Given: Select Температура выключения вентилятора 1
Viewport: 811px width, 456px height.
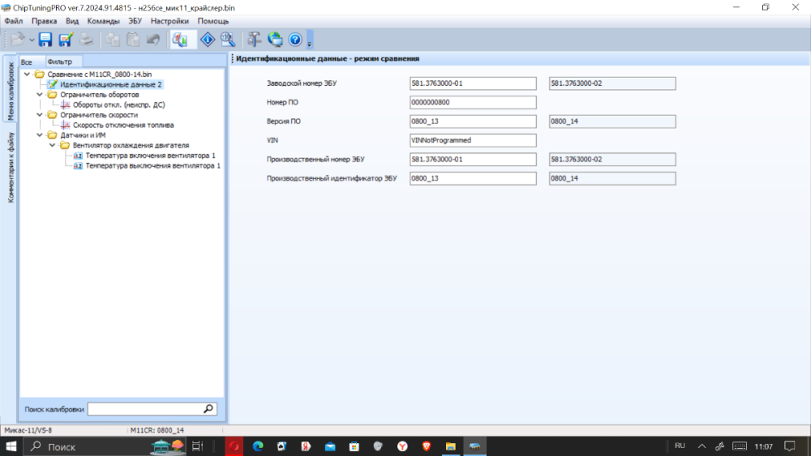Looking at the screenshot, I should tap(152, 166).
